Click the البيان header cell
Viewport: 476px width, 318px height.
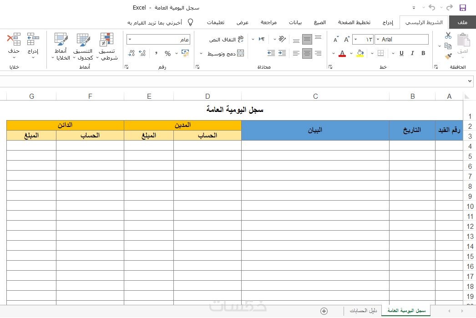point(315,130)
